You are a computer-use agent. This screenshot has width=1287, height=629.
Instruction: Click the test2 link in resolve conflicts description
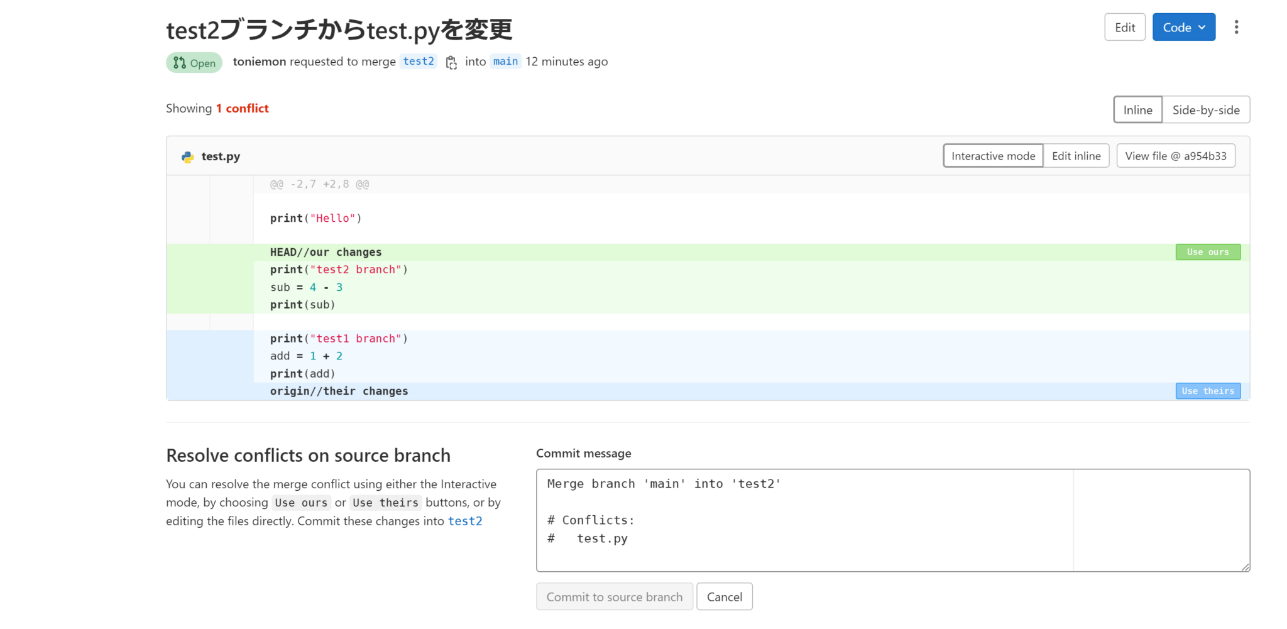[x=465, y=521]
